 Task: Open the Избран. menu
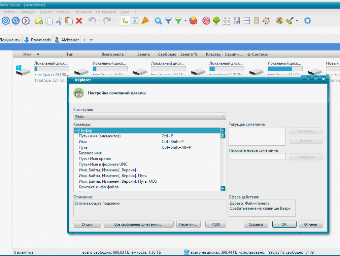point(10,12)
